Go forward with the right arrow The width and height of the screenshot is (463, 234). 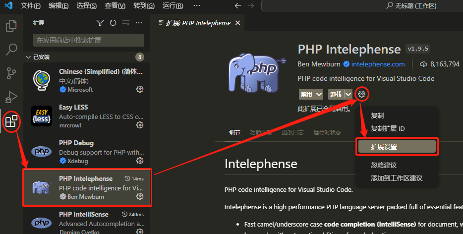(251, 5)
